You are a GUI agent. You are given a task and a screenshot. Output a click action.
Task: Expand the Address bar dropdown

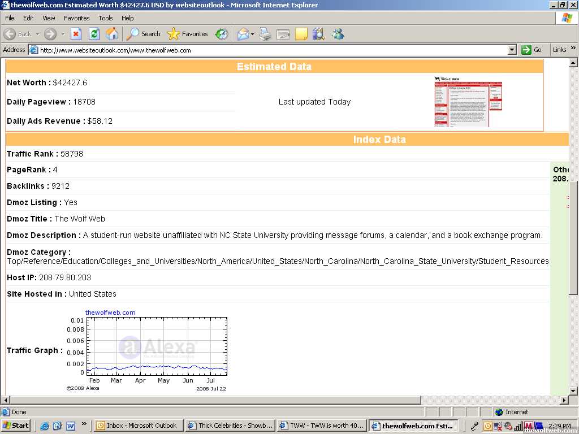point(512,50)
